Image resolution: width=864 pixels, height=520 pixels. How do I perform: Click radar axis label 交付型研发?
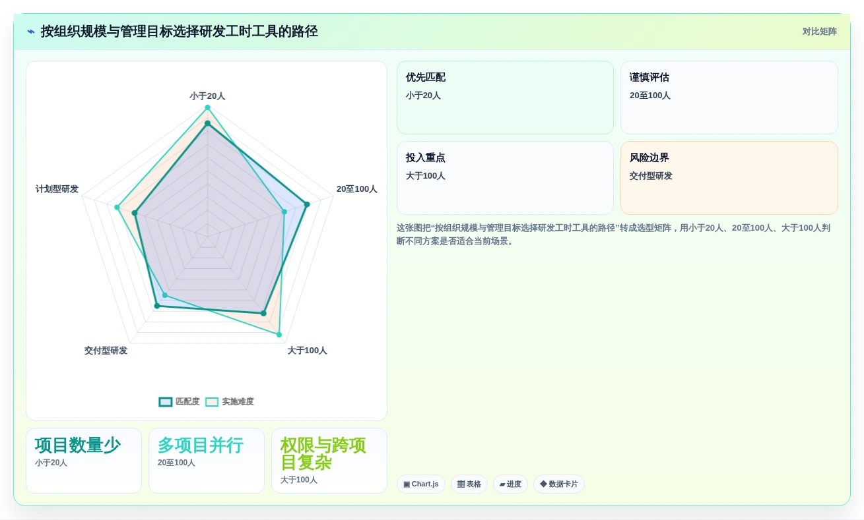tap(106, 351)
